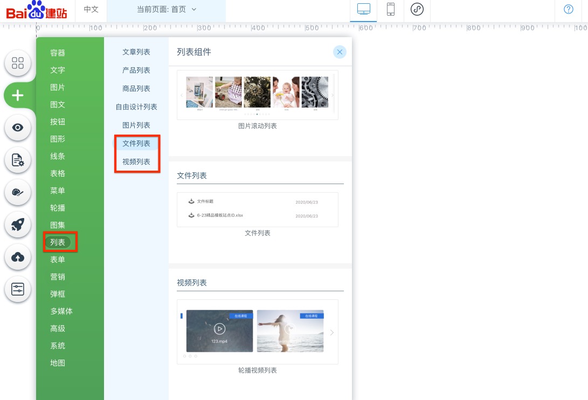Viewport: 588px width, 400px height.
Task: Click next arrow in video list preview
Action: (x=331, y=332)
